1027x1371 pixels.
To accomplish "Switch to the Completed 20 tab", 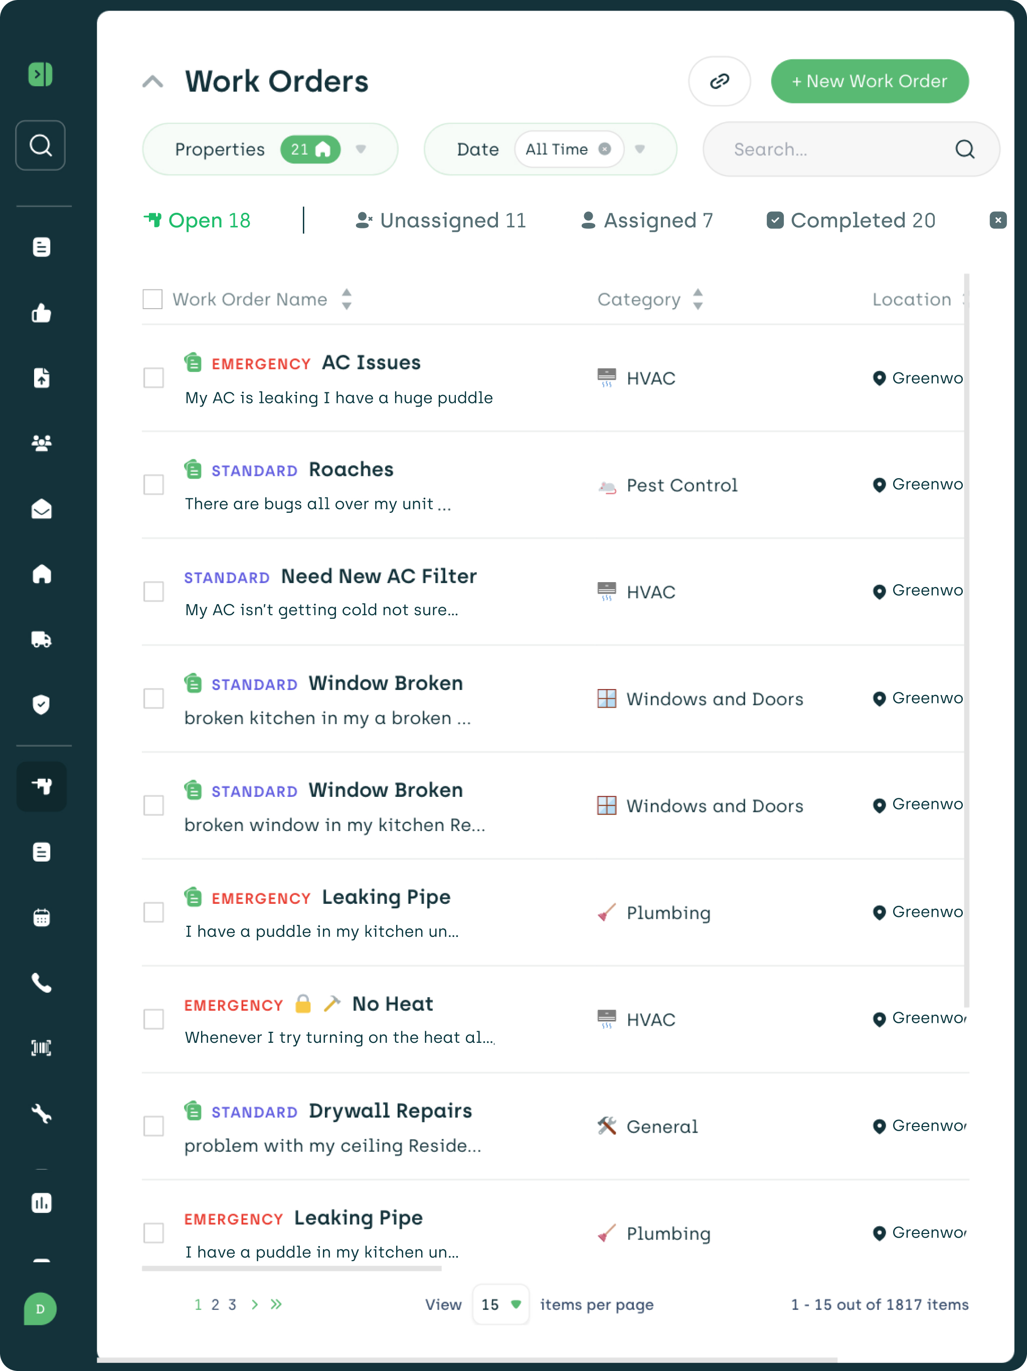I will point(851,221).
